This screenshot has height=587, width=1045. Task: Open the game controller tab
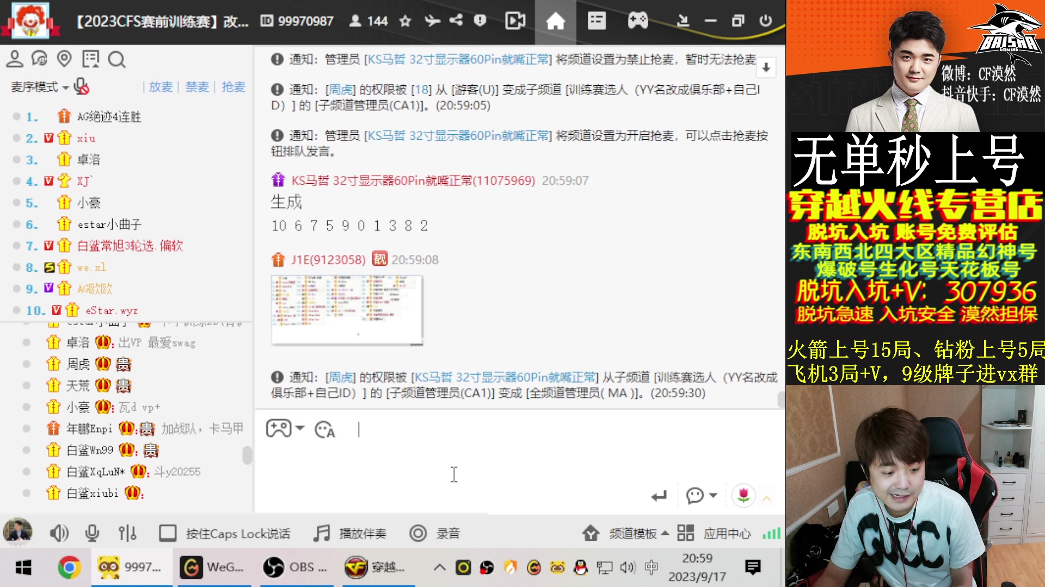coord(637,21)
